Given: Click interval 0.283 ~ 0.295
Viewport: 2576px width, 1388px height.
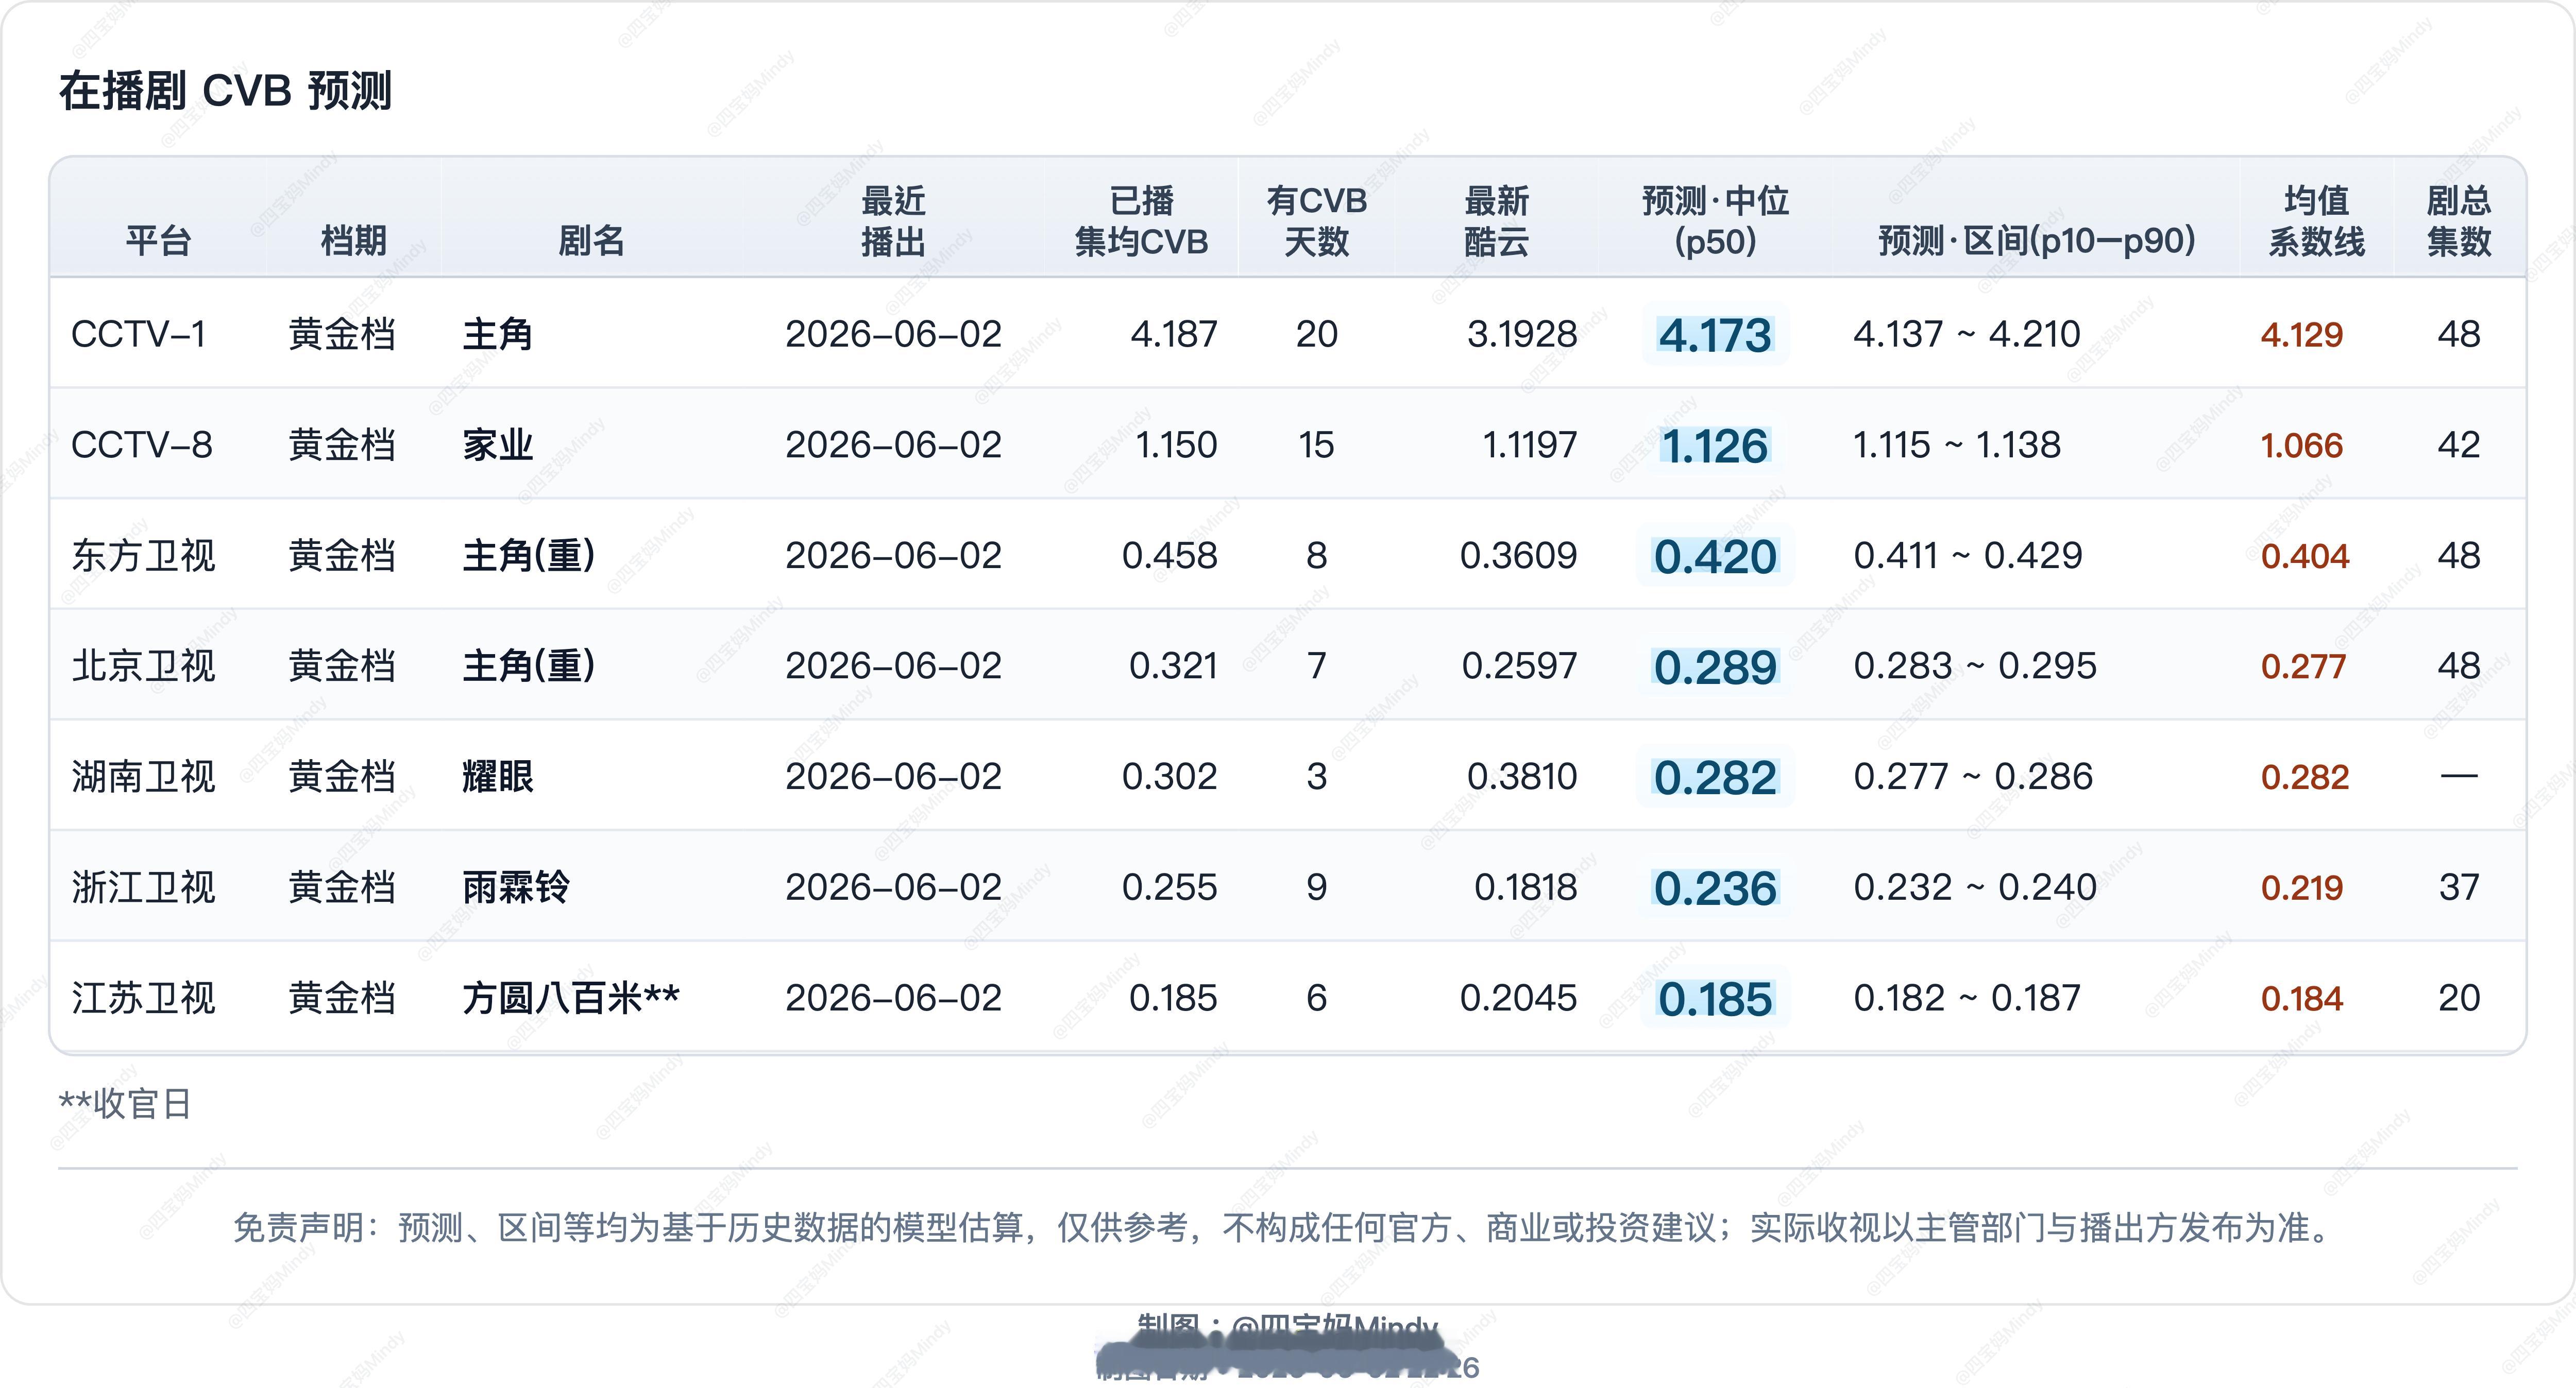Looking at the screenshot, I should coord(1975,666).
